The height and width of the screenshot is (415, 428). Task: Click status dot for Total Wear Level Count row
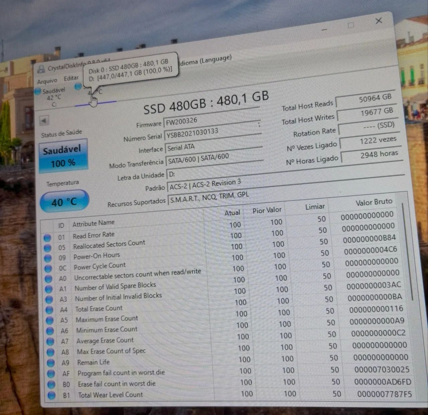pos(51,396)
